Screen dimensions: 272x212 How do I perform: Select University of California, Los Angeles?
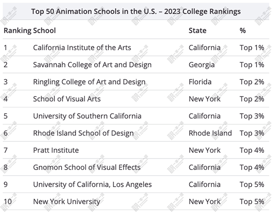(92, 184)
